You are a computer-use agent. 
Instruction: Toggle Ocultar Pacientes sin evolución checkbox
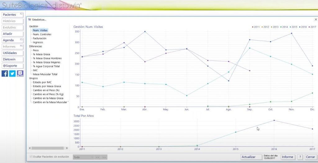(31, 156)
